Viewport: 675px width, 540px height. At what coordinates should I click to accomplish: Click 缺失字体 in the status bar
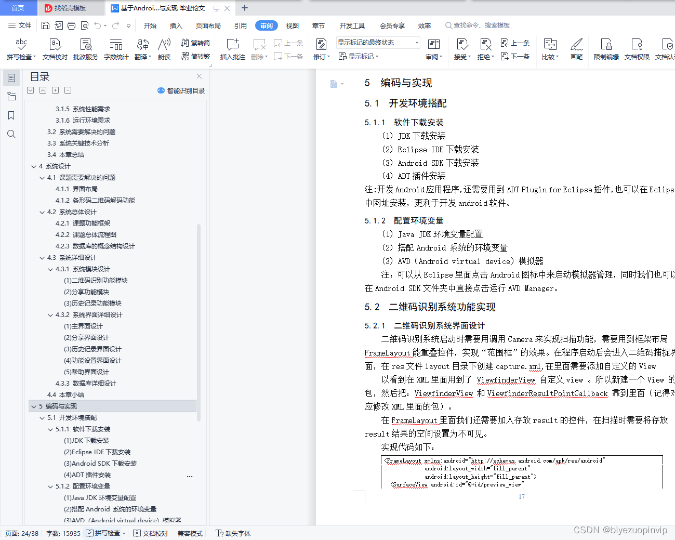(x=233, y=533)
